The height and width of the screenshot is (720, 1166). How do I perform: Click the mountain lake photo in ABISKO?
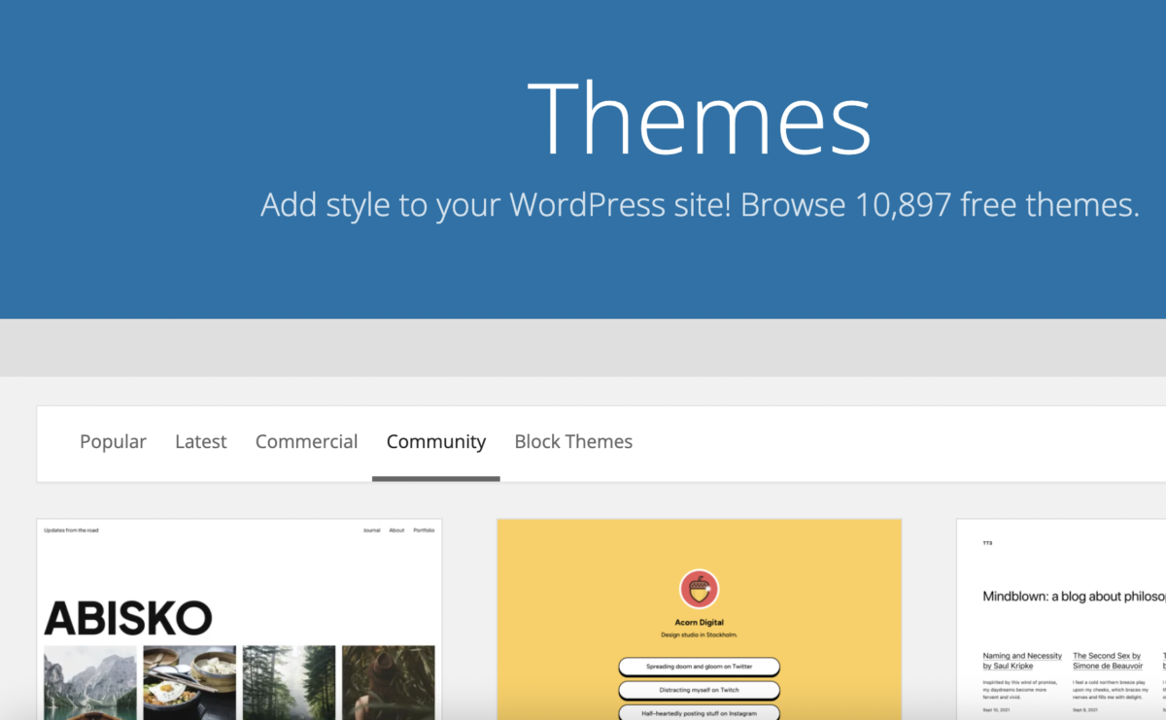click(90, 682)
